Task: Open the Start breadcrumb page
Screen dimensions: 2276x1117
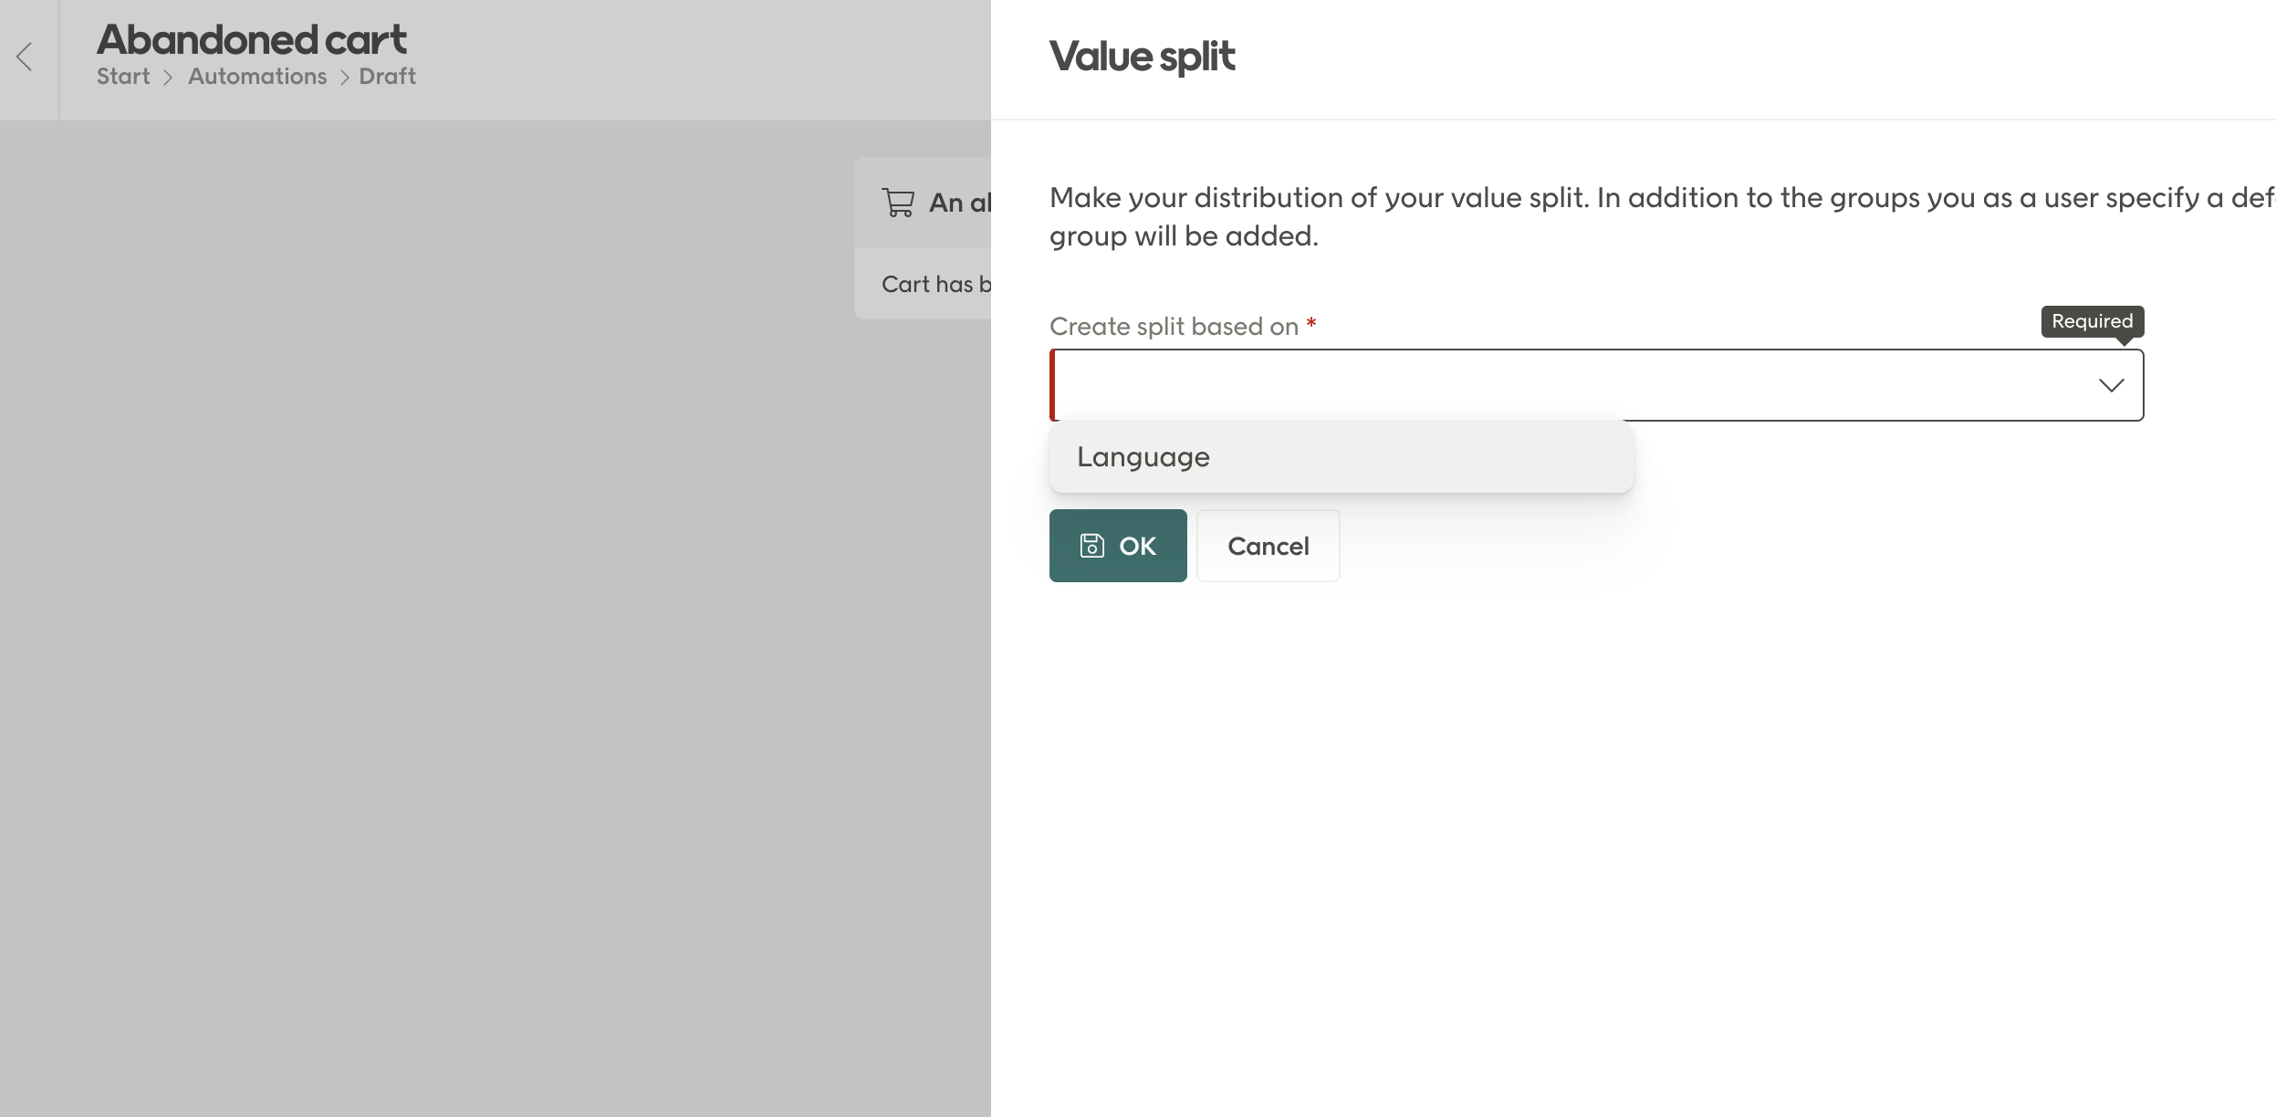Action: [x=123, y=77]
